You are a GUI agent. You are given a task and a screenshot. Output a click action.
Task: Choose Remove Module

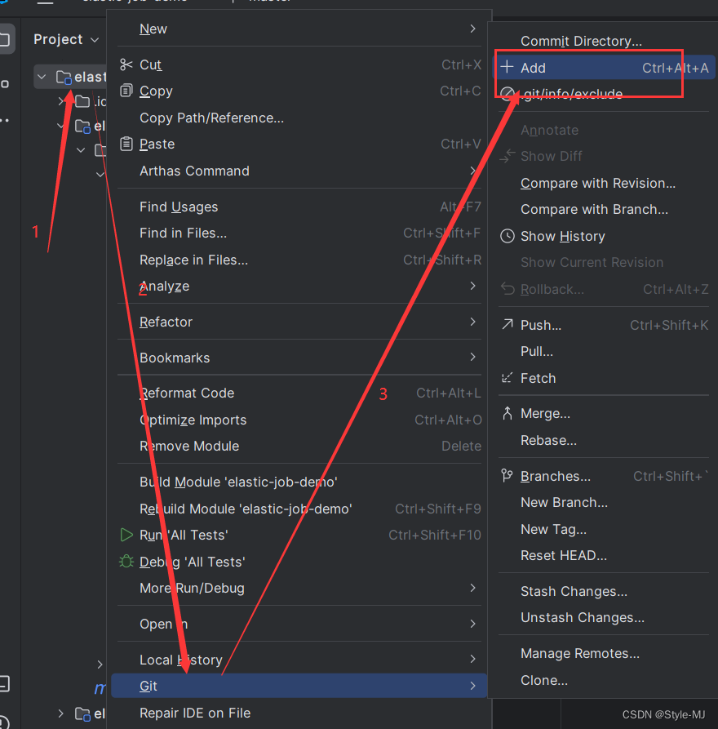[x=299, y=446]
